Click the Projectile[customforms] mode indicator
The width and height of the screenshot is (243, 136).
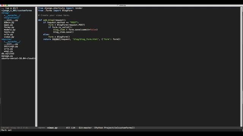[119, 128]
